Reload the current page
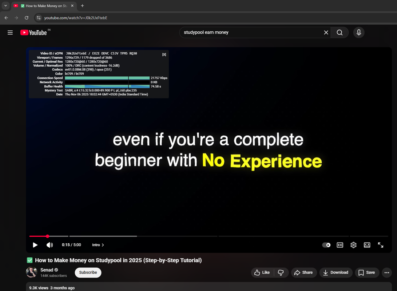 27,18
